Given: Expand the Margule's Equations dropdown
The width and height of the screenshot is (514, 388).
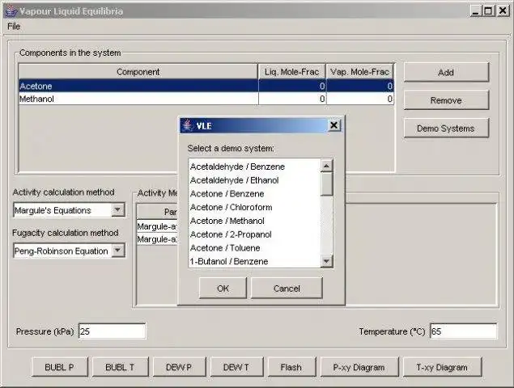Looking at the screenshot, I should tap(117, 210).
